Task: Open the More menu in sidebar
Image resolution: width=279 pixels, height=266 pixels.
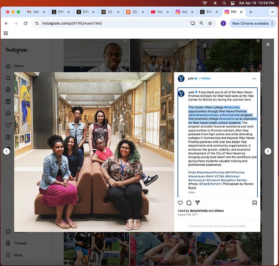Action: click(x=14, y=255)
